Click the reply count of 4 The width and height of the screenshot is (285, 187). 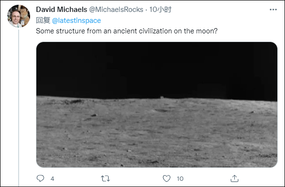click(52, 179)
